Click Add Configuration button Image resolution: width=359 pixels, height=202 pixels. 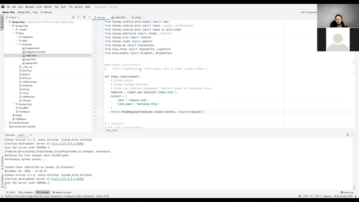pyautogui.click(x=309, y=12)
